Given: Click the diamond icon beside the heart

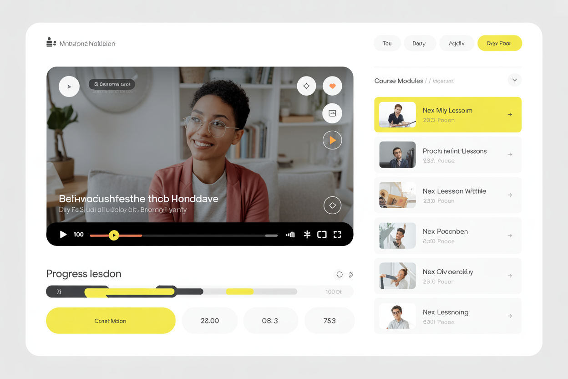Looking at the screenshot, I should click(306, 86).
